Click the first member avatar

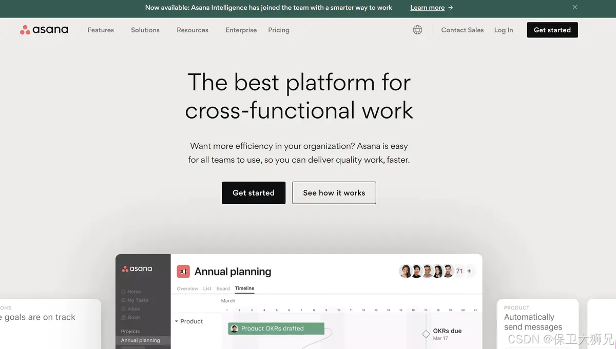click(406, 271)
